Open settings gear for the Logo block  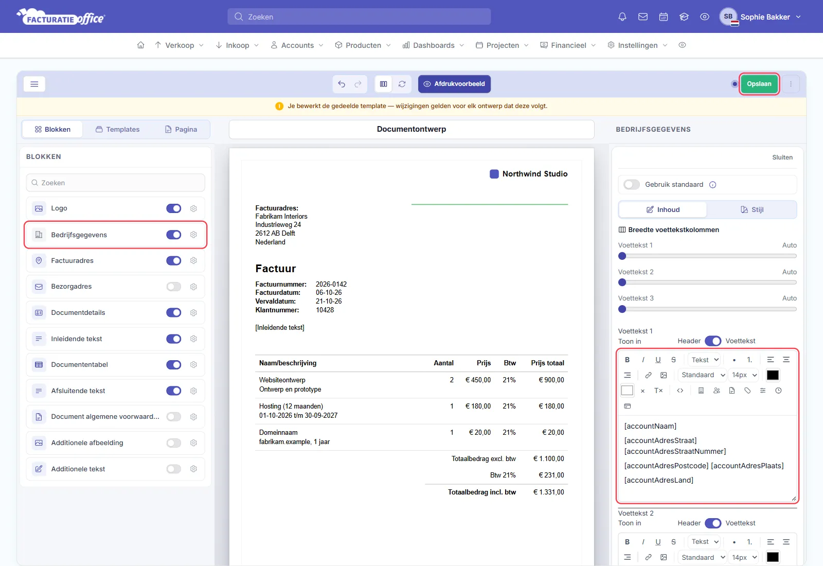click(193, 208)
